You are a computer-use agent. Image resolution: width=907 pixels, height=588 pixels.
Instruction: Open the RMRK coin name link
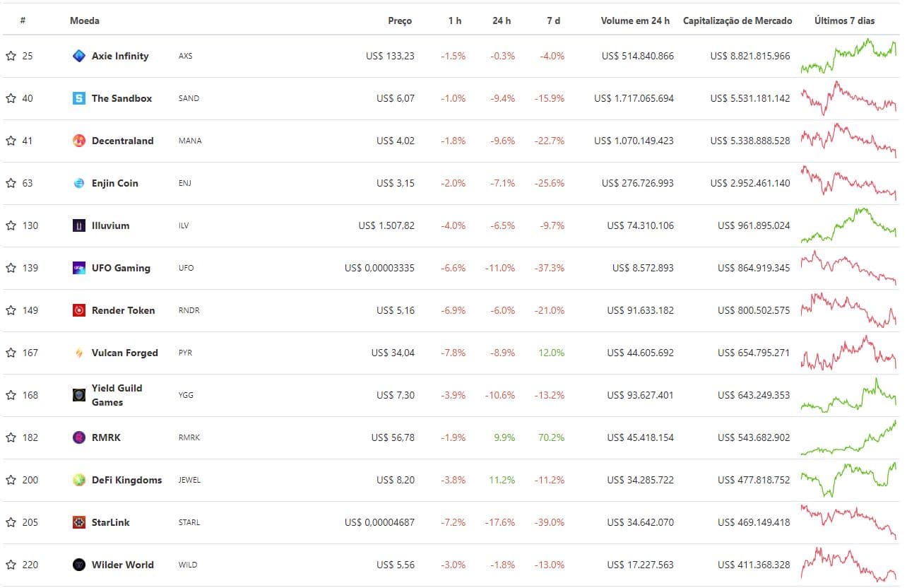pyautogui.click(x=106, y=437)
